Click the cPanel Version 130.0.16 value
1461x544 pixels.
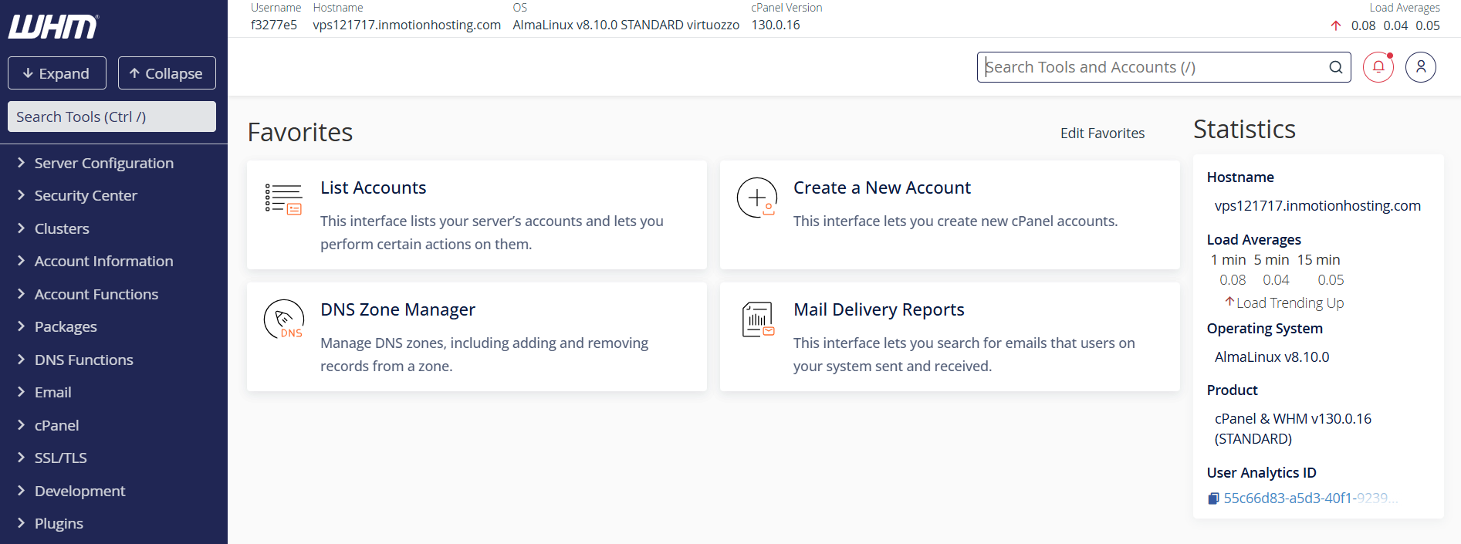tap(776, 25)
